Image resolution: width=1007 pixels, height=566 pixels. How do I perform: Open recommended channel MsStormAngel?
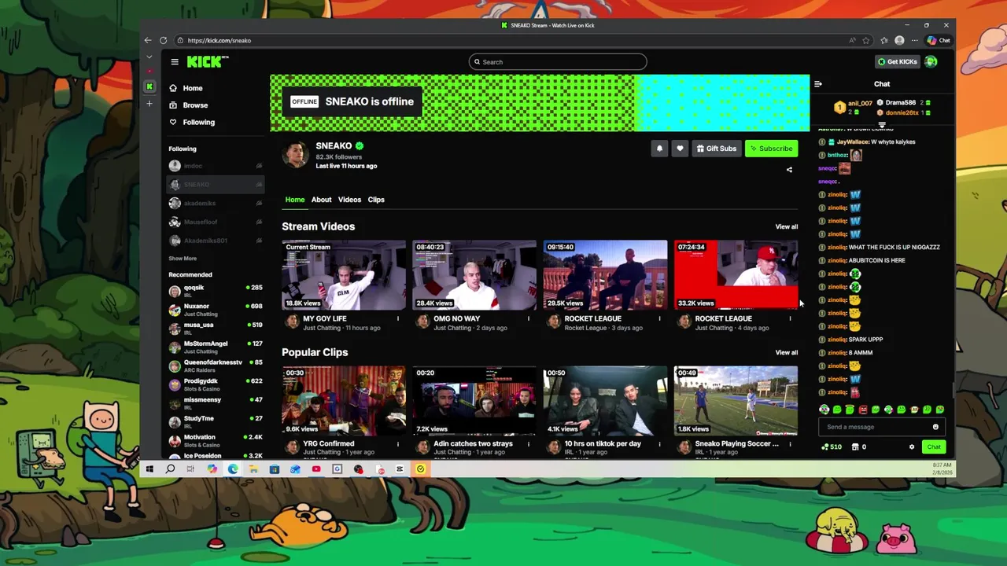point(216,347)
